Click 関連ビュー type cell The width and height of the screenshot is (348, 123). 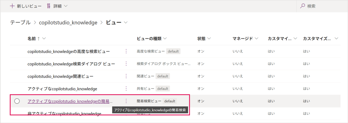146,76
